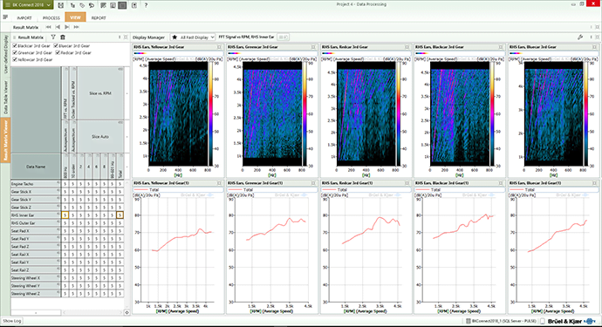This screenshot has height=327, width=602.
Task: Click the tree structure icon in top toolbar
Action: (73, 5)
